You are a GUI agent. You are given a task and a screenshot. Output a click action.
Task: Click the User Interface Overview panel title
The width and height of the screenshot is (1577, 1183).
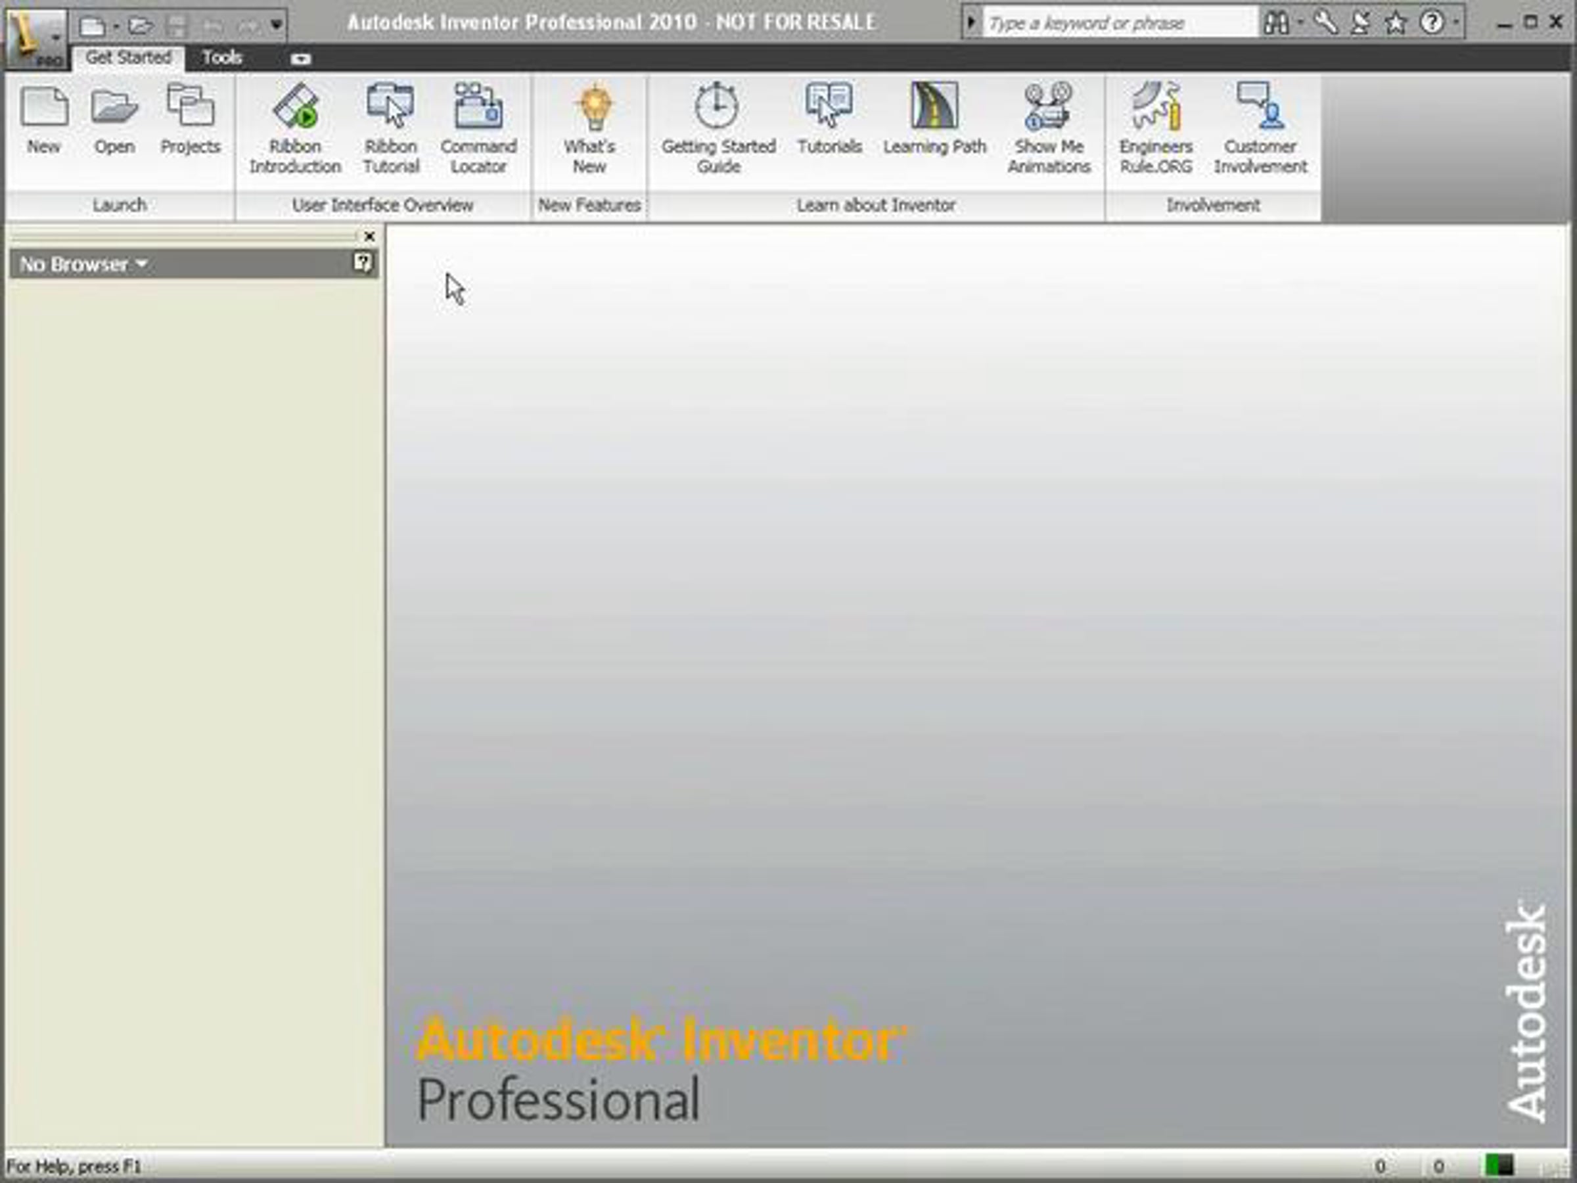click(383, 205)
